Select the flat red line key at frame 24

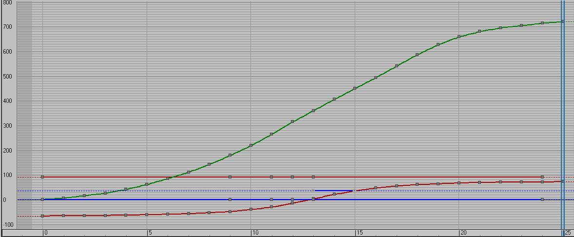click(542, 177)
